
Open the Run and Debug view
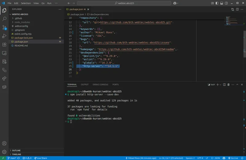[x=4, y=36]
